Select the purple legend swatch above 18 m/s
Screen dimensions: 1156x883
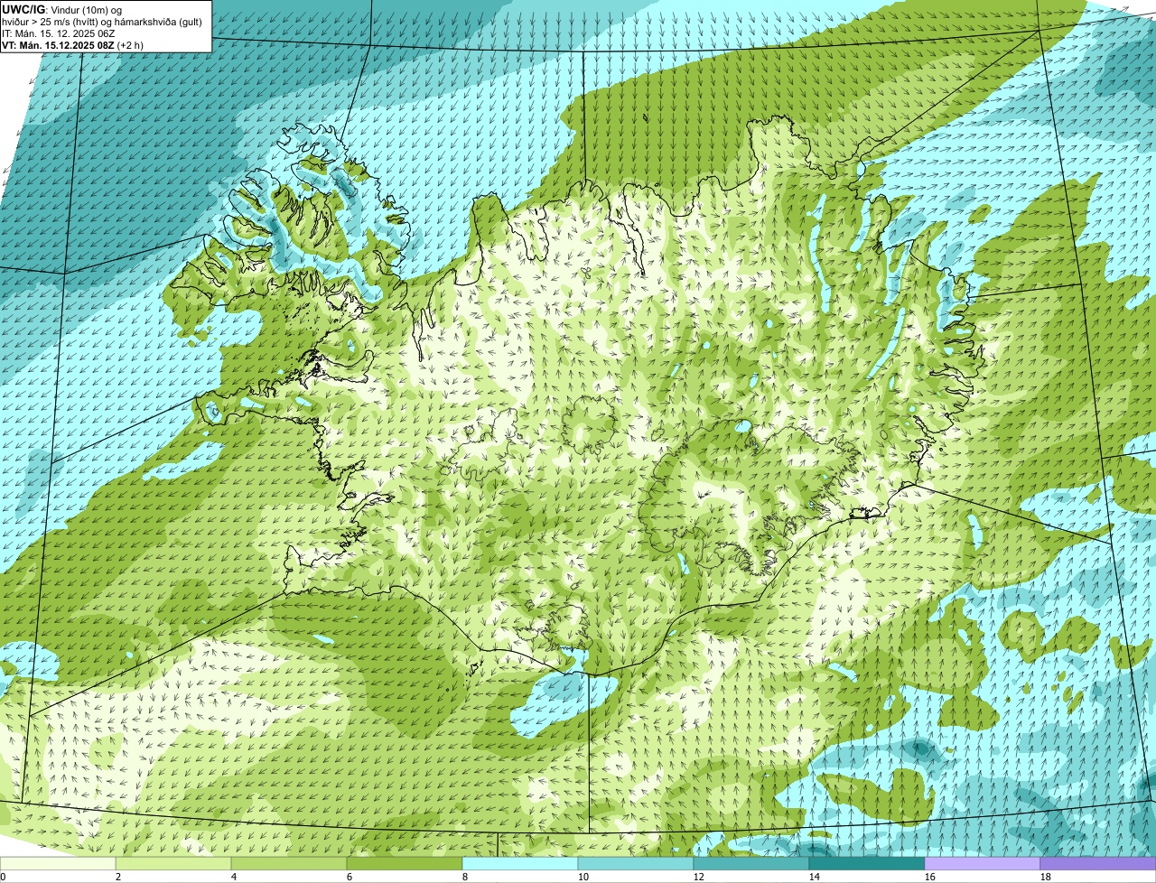tap(1098, 864)
